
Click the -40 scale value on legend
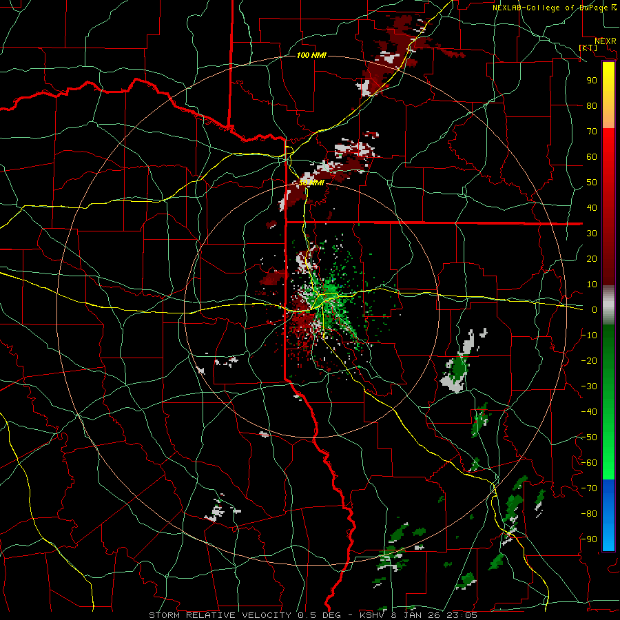[589, 412]
